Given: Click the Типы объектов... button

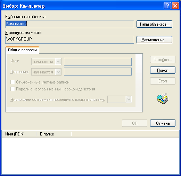Looking at the screenshot, I should pos(154,24).
